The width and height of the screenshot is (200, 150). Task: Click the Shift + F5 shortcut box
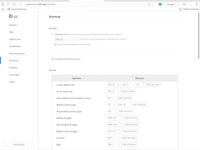114,118
